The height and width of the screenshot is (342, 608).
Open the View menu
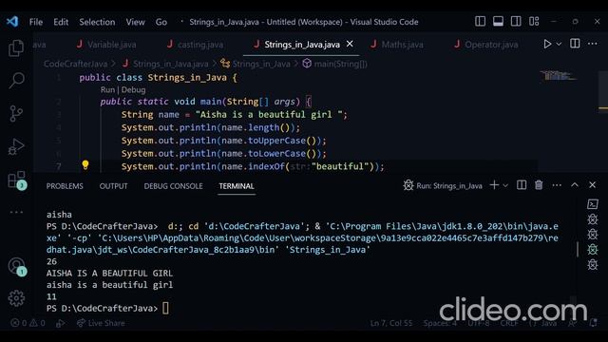[x=135, y=22]
